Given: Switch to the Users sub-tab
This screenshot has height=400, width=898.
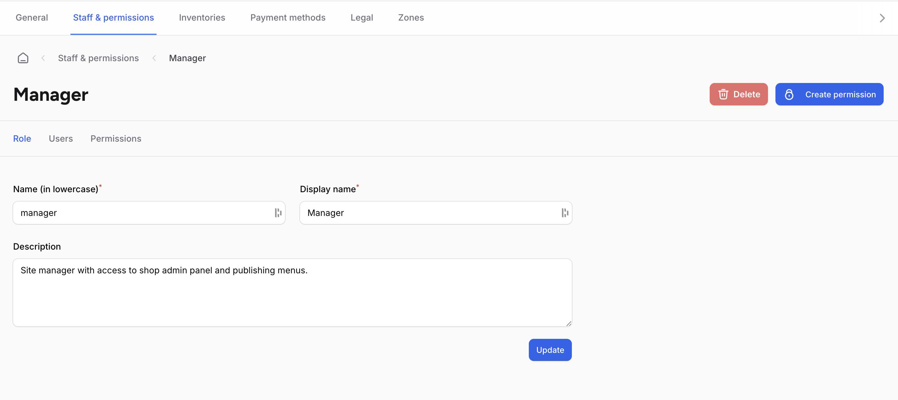Looking at the screenshot, I should pyautogui.click(x=61, y=139).
